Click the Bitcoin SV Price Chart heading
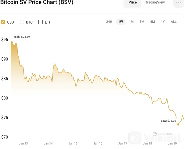This screenshot has width=185, height=149. coord(37,2)
